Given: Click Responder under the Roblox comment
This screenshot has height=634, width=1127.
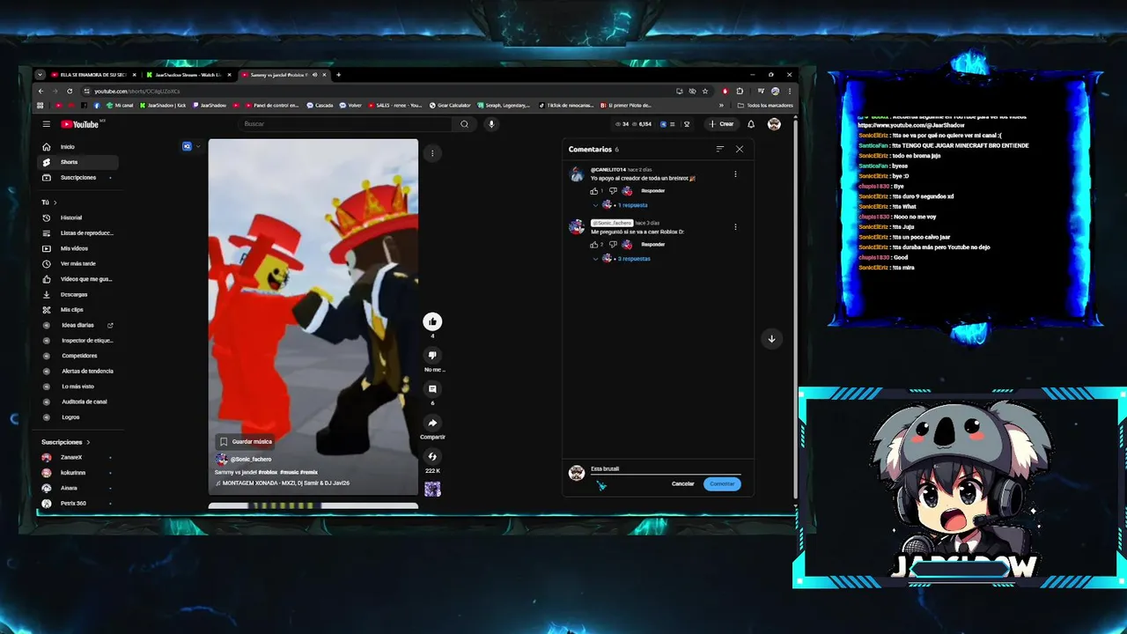Looking at the screenshot, I should pyautogui.click(x=653, y=244).
